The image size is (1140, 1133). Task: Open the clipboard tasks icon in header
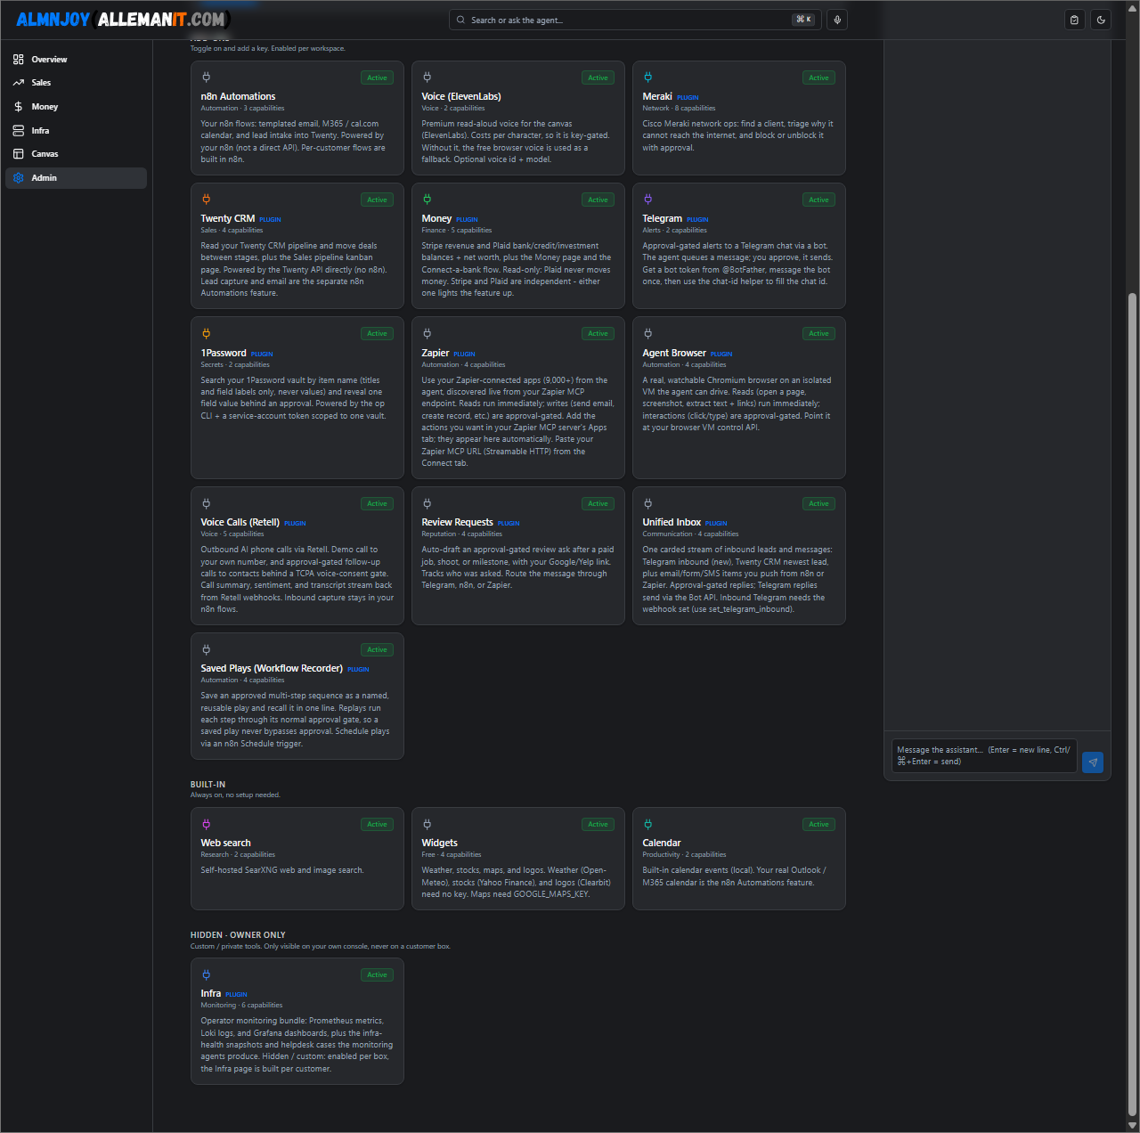[x=1075, y=20]
